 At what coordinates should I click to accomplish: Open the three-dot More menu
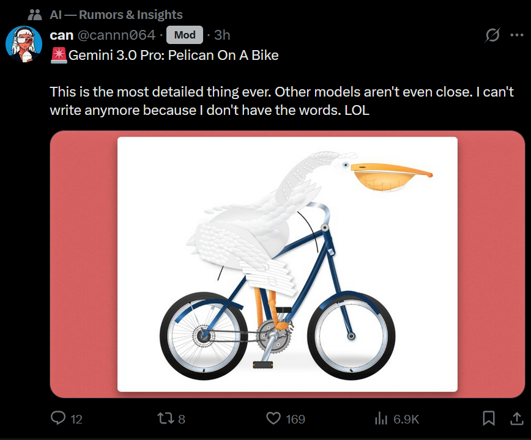517,35
